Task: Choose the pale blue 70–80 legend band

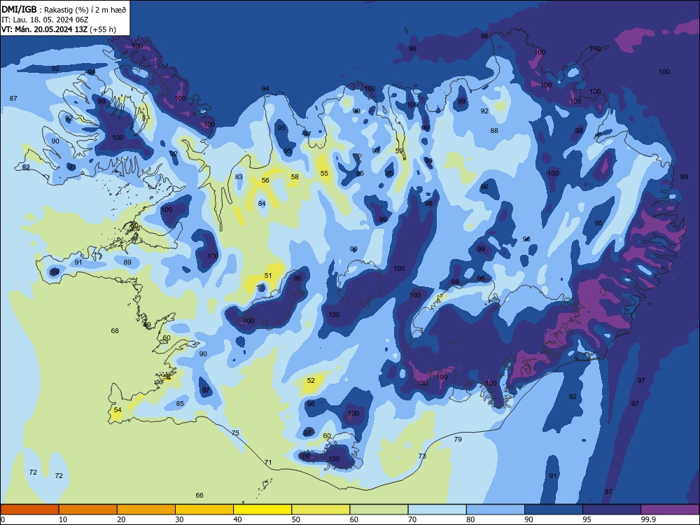Action: (x=437, y=510)
